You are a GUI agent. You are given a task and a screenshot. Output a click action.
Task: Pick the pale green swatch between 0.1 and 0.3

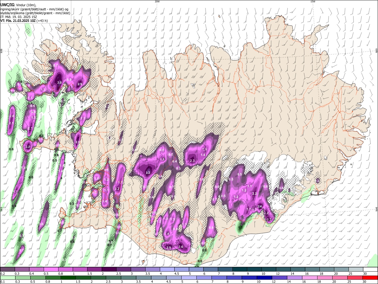point(7,277)
